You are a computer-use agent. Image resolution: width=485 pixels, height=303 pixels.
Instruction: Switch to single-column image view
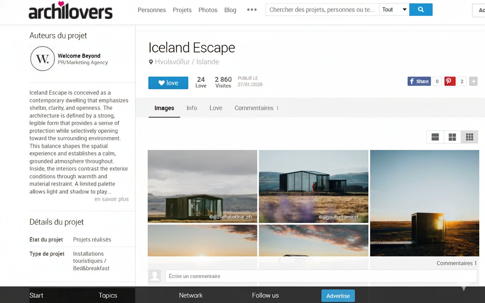(435, 137)
